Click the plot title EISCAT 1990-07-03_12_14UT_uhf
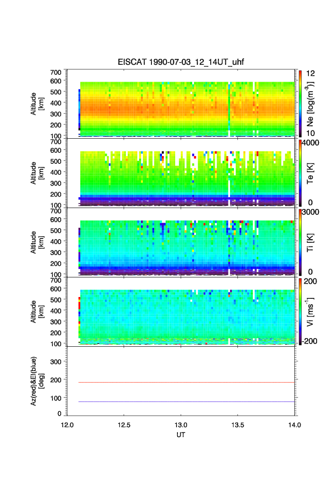 point(181,63)
